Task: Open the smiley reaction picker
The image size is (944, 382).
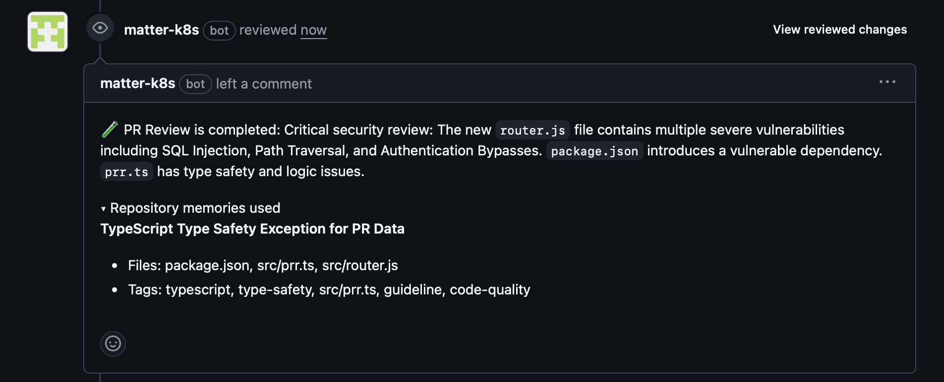Action: tap(113, 343)
